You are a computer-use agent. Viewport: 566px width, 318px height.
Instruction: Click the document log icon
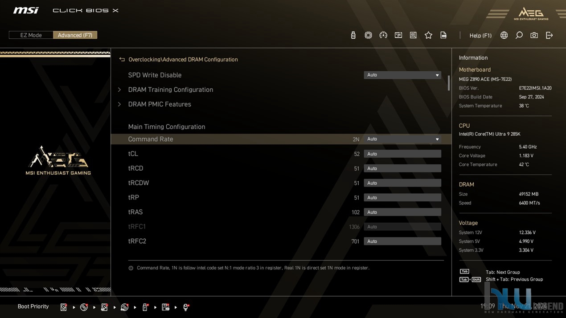click(x=443, y=35)
